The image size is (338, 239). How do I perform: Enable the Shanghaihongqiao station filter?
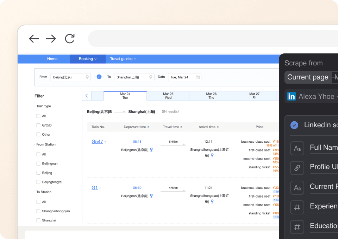(x=38, y=211)
